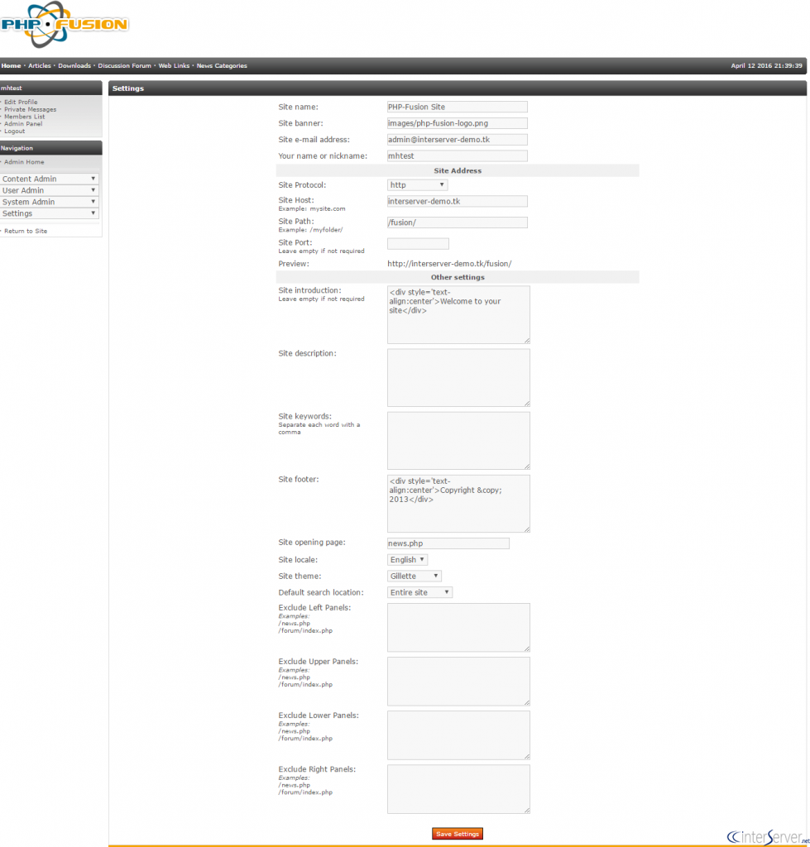This screenshot has width=810, height=847.
Task: View the Members List
Action: coord(25,117)
